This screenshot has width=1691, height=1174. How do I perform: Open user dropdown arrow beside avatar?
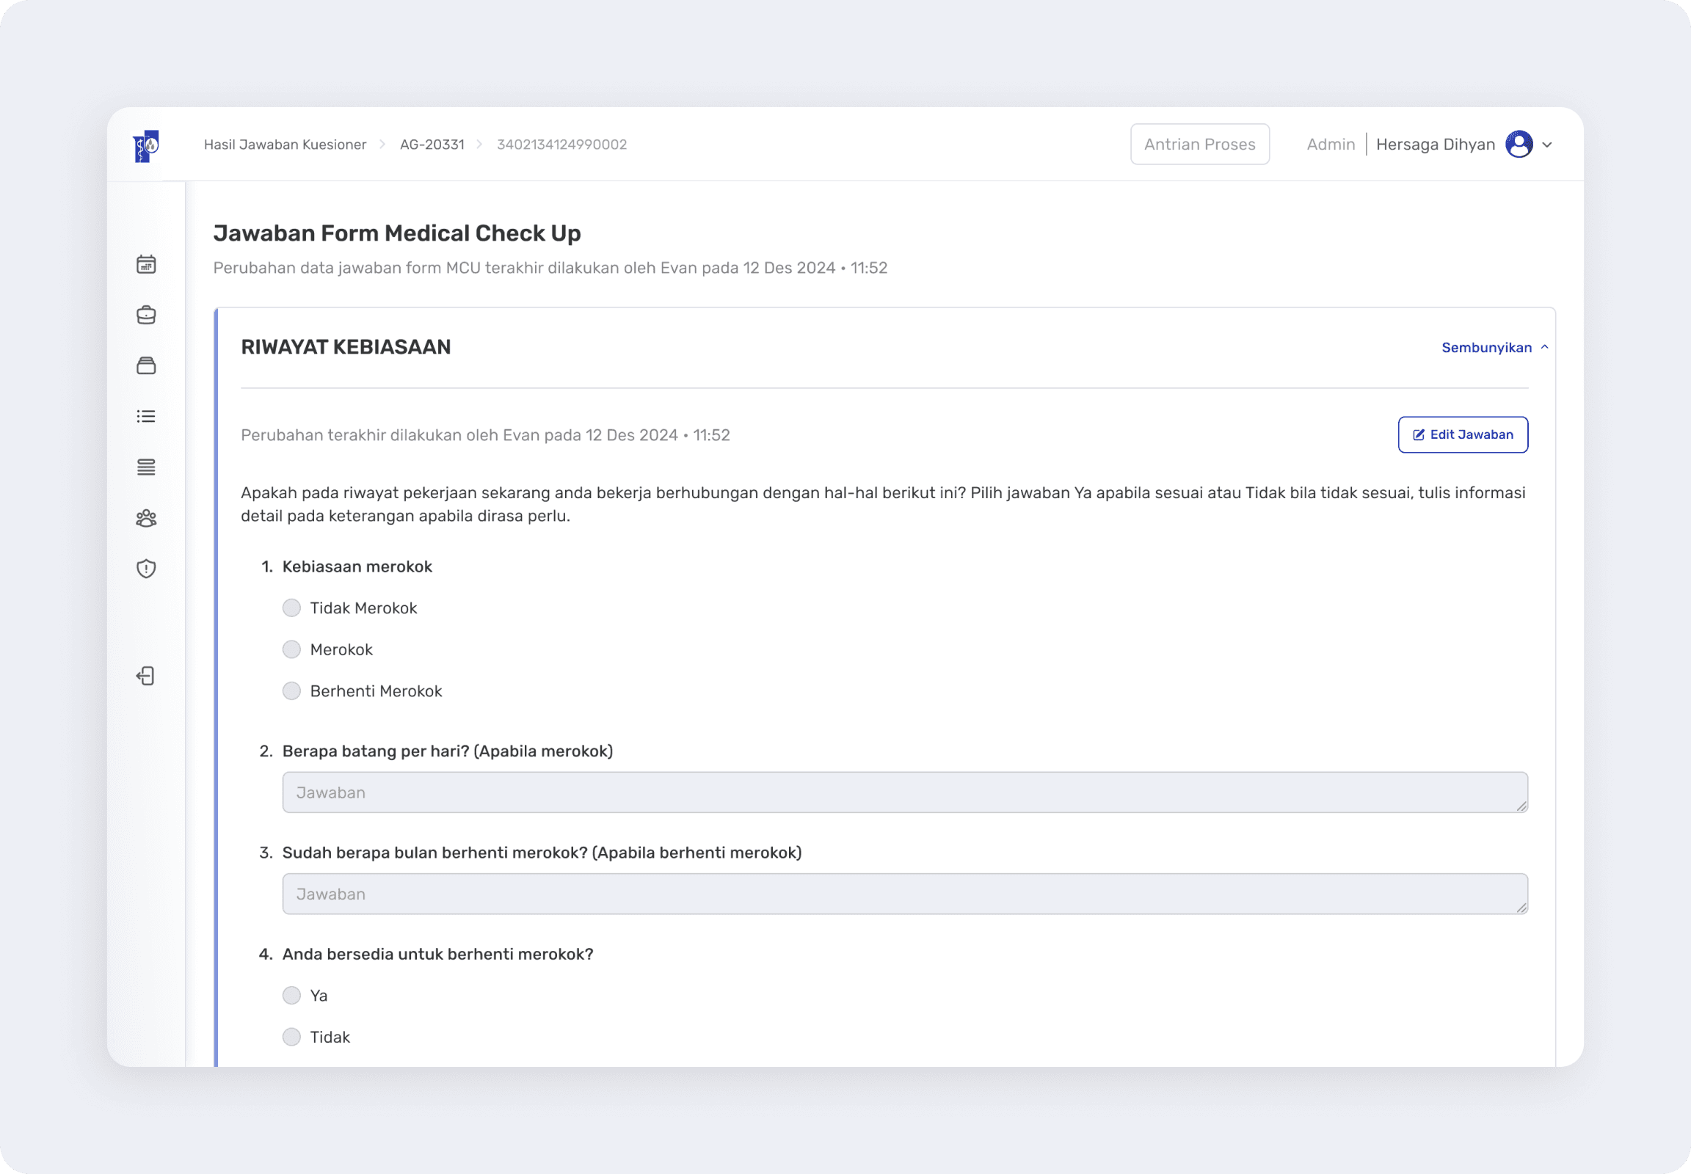pos(1546,145)
